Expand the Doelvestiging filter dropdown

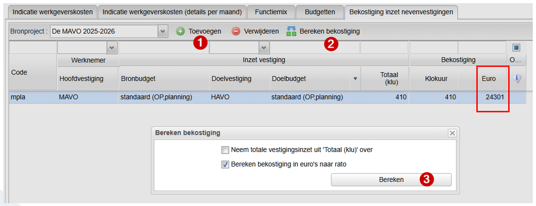tap(264, 48)
